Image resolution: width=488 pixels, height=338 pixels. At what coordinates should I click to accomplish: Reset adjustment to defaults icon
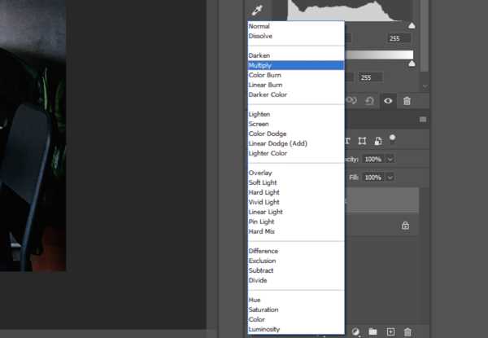pyautogui.click(x=369, y=101)
